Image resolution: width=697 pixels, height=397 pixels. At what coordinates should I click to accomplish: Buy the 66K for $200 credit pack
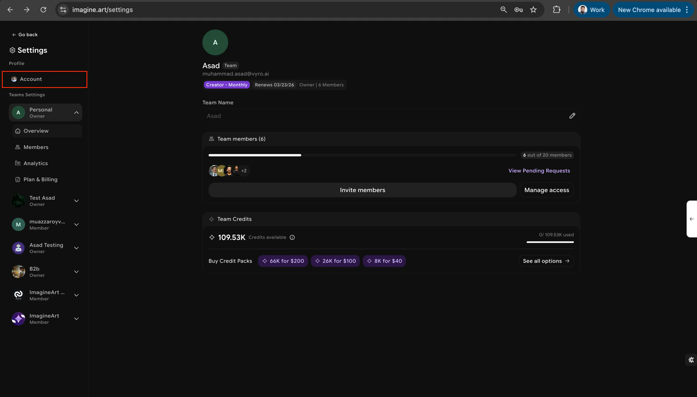pyautogui.click(x=283, y=261)
